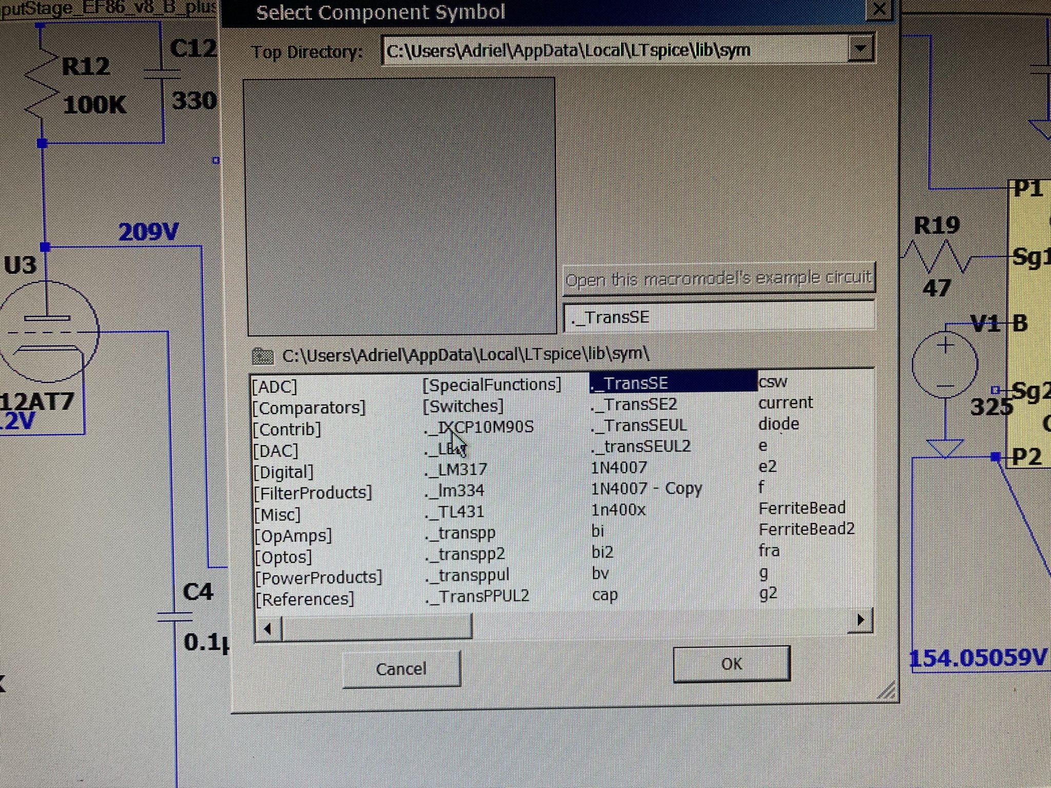Select the cap symbol
Image resolution: width=1051 pixels, height=788 pixels.
(605, 595)
